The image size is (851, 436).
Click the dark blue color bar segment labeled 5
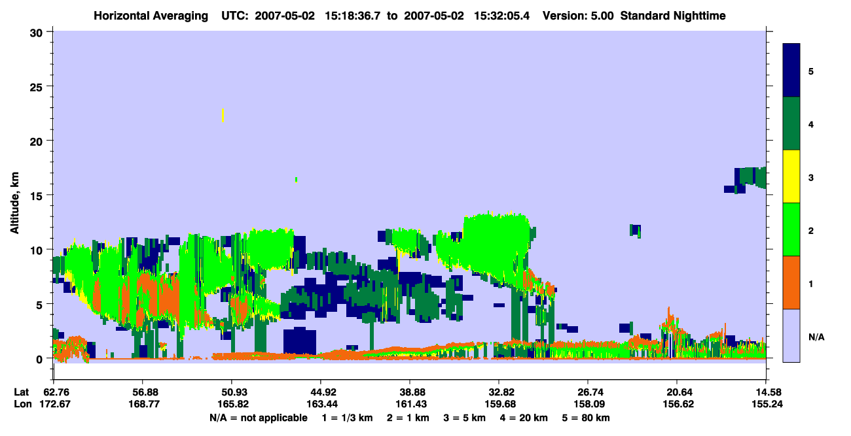point(791,71)
